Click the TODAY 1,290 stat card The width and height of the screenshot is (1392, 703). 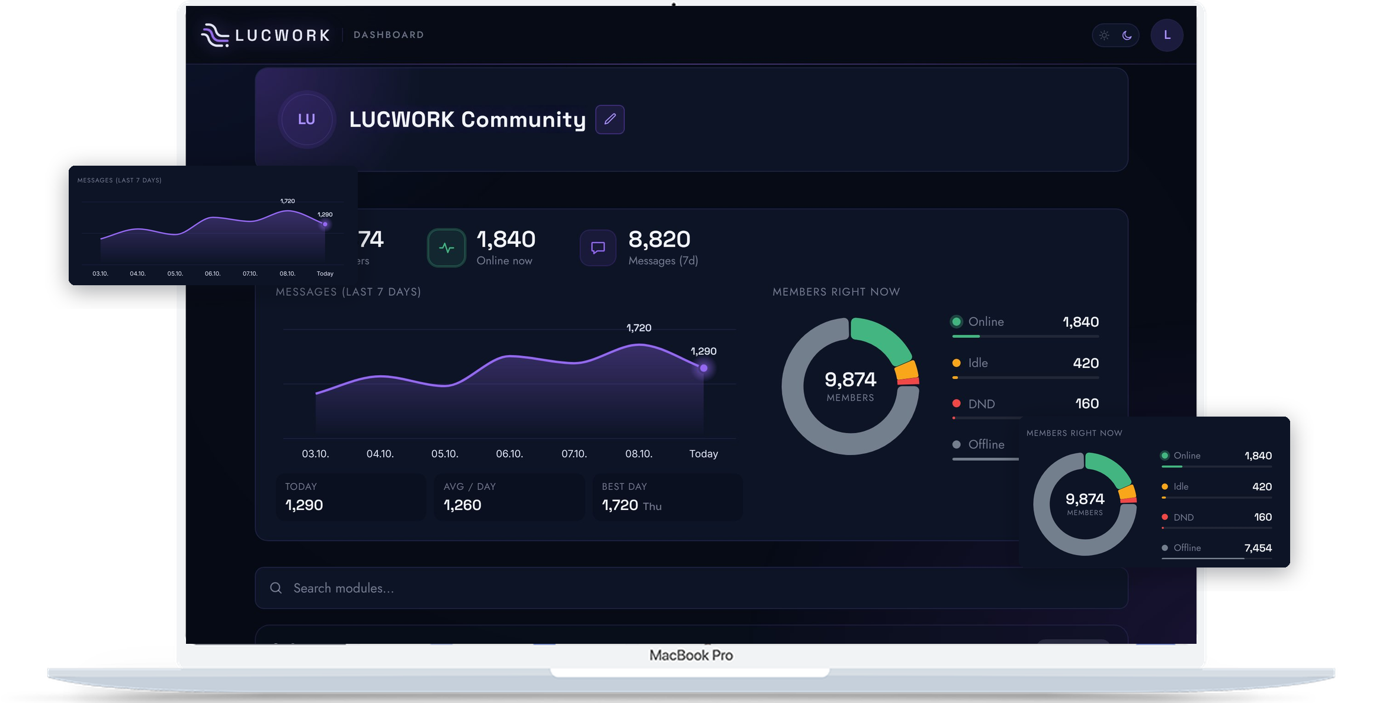point(351,497)
